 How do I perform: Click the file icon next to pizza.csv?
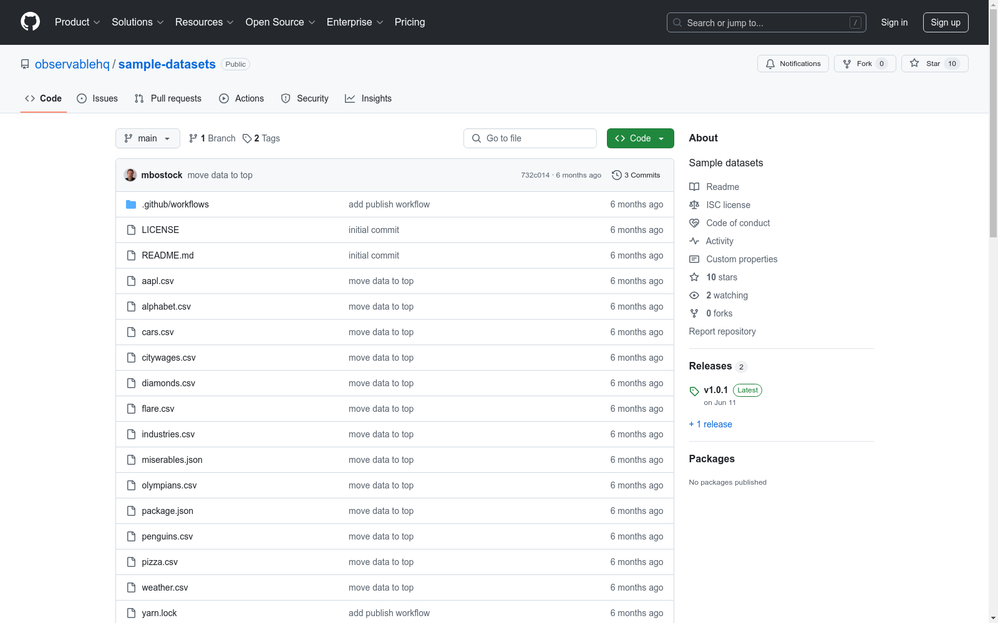tap(131, 562)
